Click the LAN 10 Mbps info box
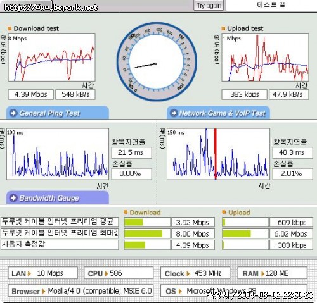The width and height of the screenshot is (317, 303). pos(42,273)
